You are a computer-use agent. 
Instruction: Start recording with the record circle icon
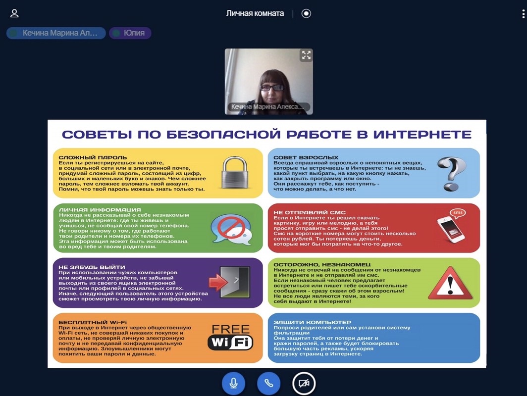306,13
